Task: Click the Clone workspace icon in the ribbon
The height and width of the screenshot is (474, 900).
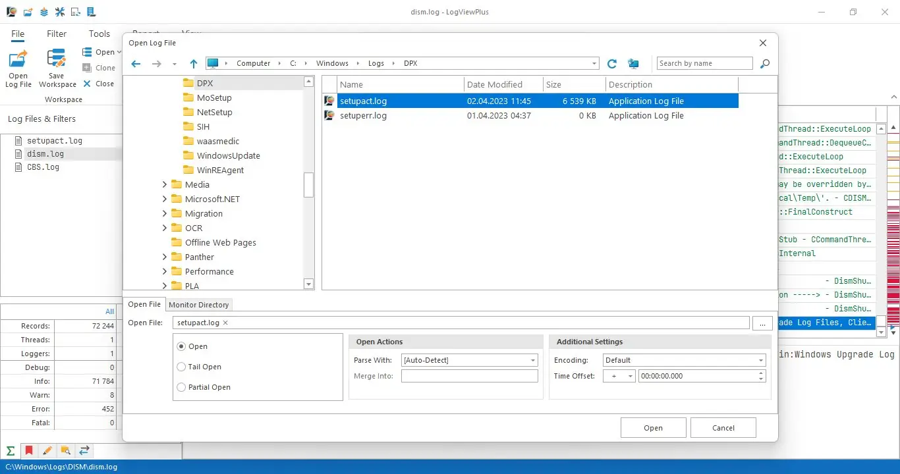Action: [87, 68]
